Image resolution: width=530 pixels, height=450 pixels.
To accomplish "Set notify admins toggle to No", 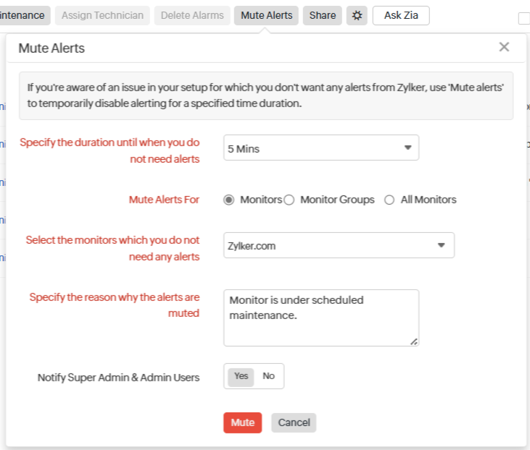I will 269,376.
